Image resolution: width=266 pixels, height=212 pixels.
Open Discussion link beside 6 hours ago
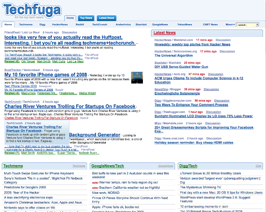69,33
